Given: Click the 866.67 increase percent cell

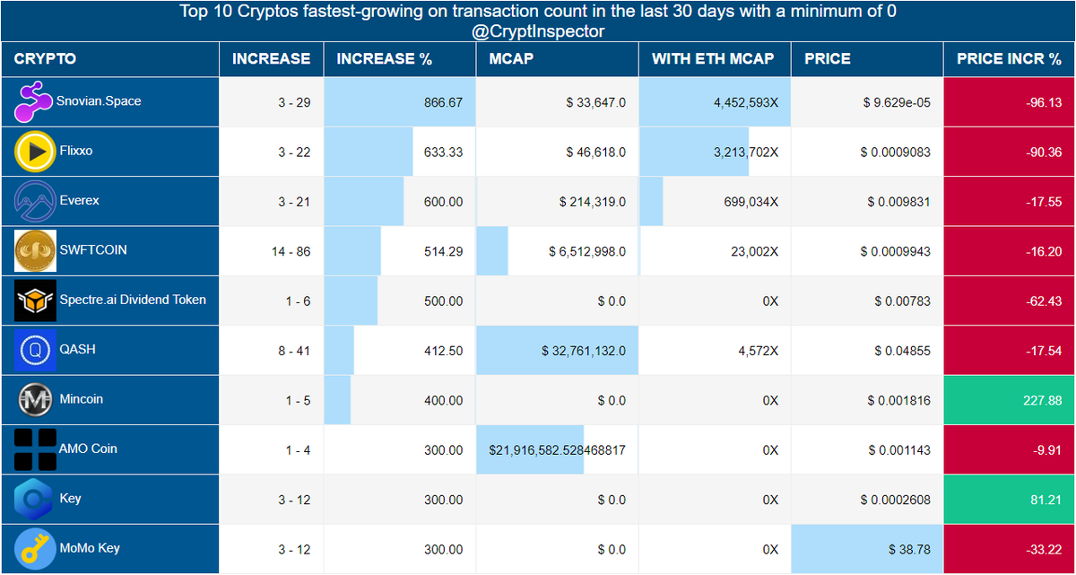Looking at the screenshot, I should tap(400, 102).
